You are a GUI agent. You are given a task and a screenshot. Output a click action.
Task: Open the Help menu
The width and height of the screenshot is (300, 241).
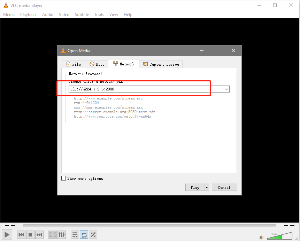128,15
